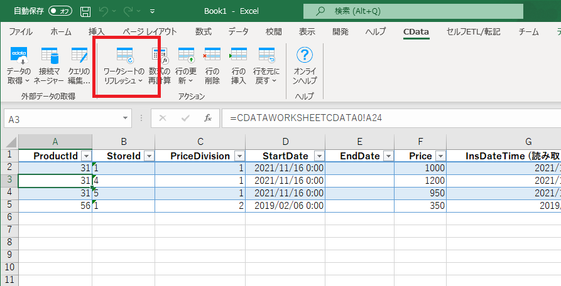Click the formula bar confirm checkmark icon
561x286 pixels.
point(185,118)
